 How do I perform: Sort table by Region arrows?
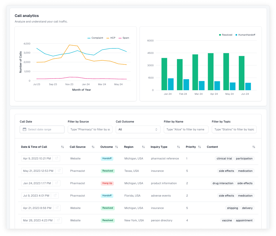point(143,147)
